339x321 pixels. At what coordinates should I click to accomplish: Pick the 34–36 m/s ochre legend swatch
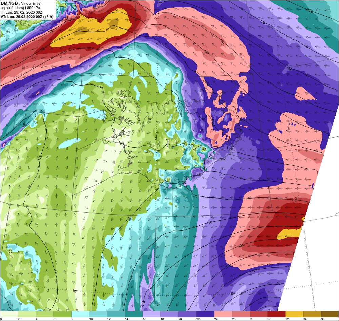pos(312,314)
